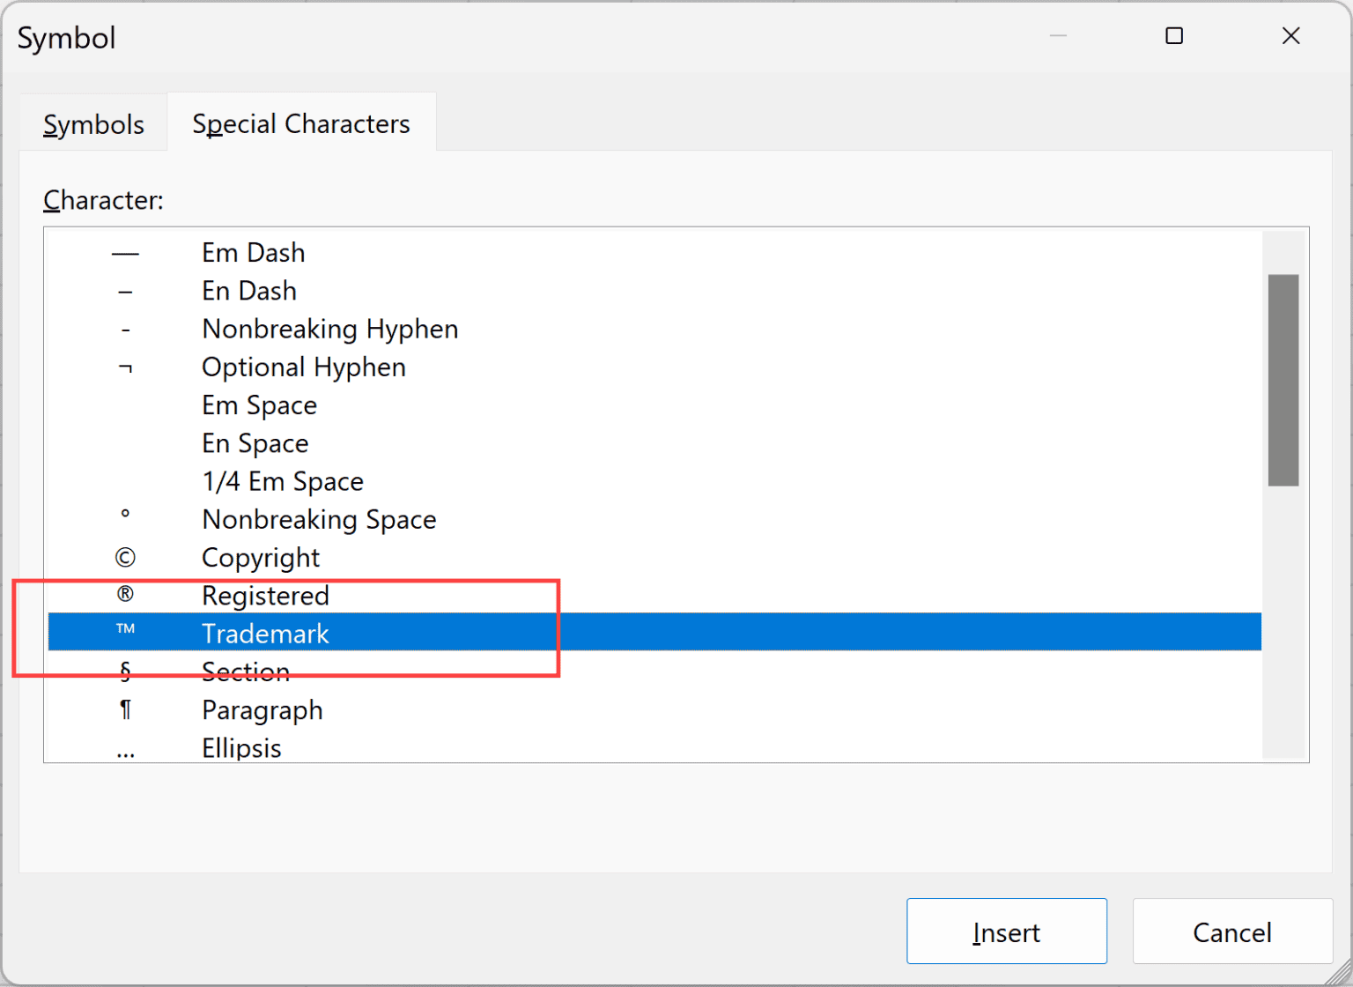Select the En Dash character
The height and width of the screenshot is (987, 1353).
[x=249, y=290]
